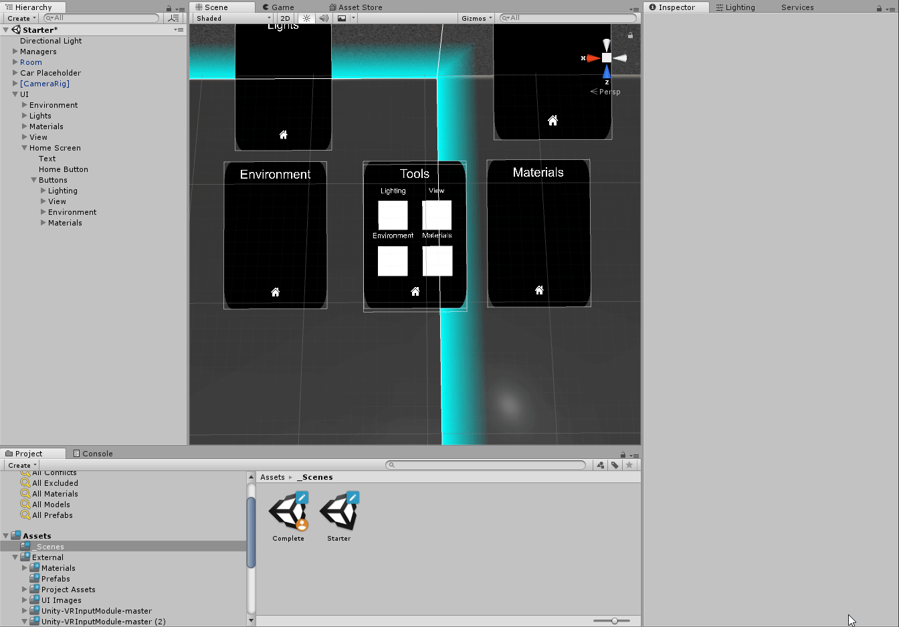Open the Gizmos dropdown
The image size is (899, 627).
tap(476, 18)
